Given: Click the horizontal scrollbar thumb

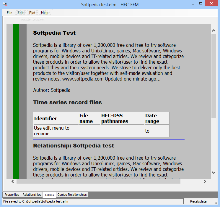Looking at the screenshot, I should tap(98, 182).
